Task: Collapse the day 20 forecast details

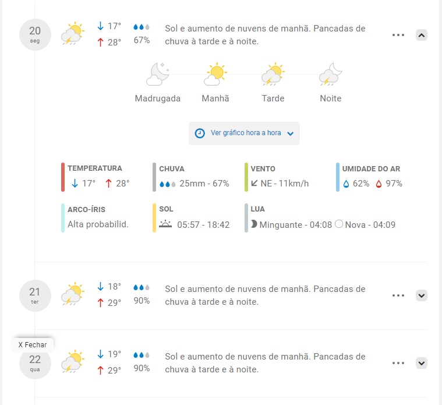Action: 422,35
